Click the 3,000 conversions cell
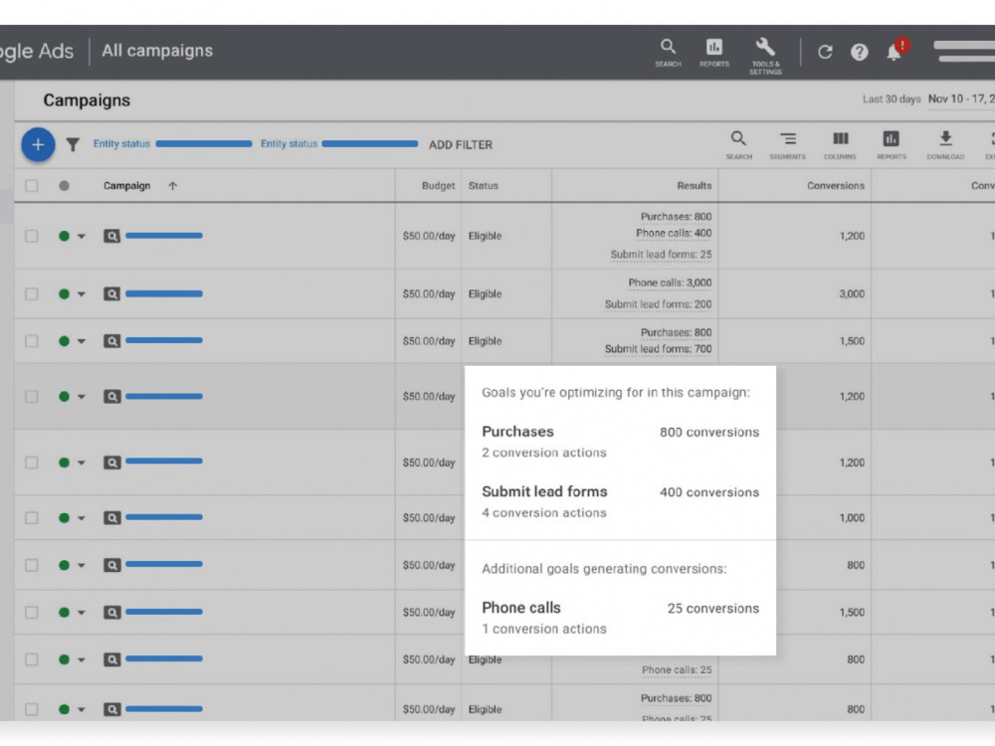995x746 pixels. coord(852,294)
